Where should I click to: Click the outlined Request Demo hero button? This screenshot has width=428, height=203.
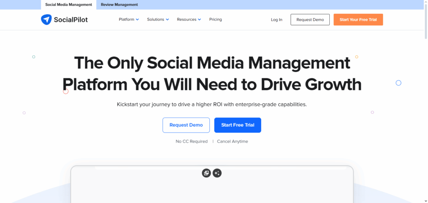[x=186, y=125]
